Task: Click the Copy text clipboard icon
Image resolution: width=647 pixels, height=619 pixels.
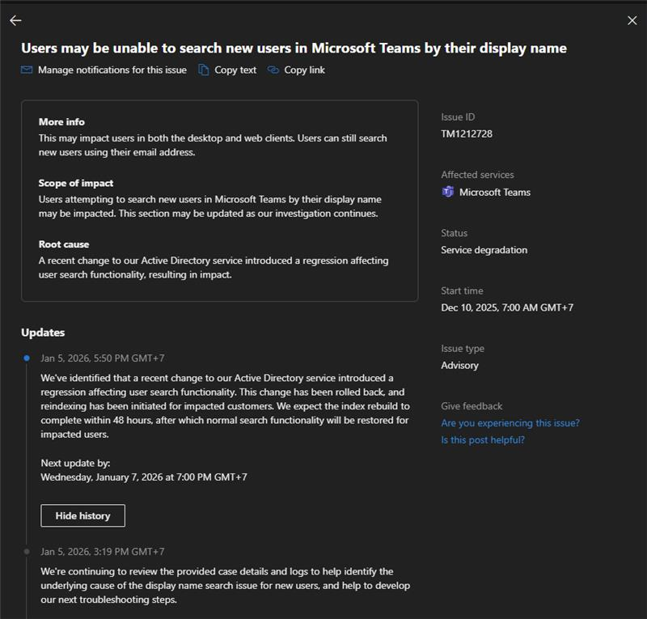Action: click(204, 70)
